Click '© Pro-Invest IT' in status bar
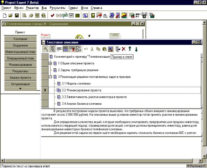Viewport: 207px width, 168px height. [x=196, y=166]
